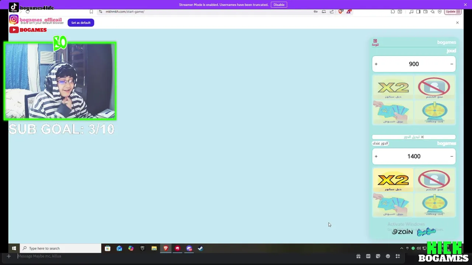
Task: Click the volume speaker tray icon
Action: pos(419,248)
